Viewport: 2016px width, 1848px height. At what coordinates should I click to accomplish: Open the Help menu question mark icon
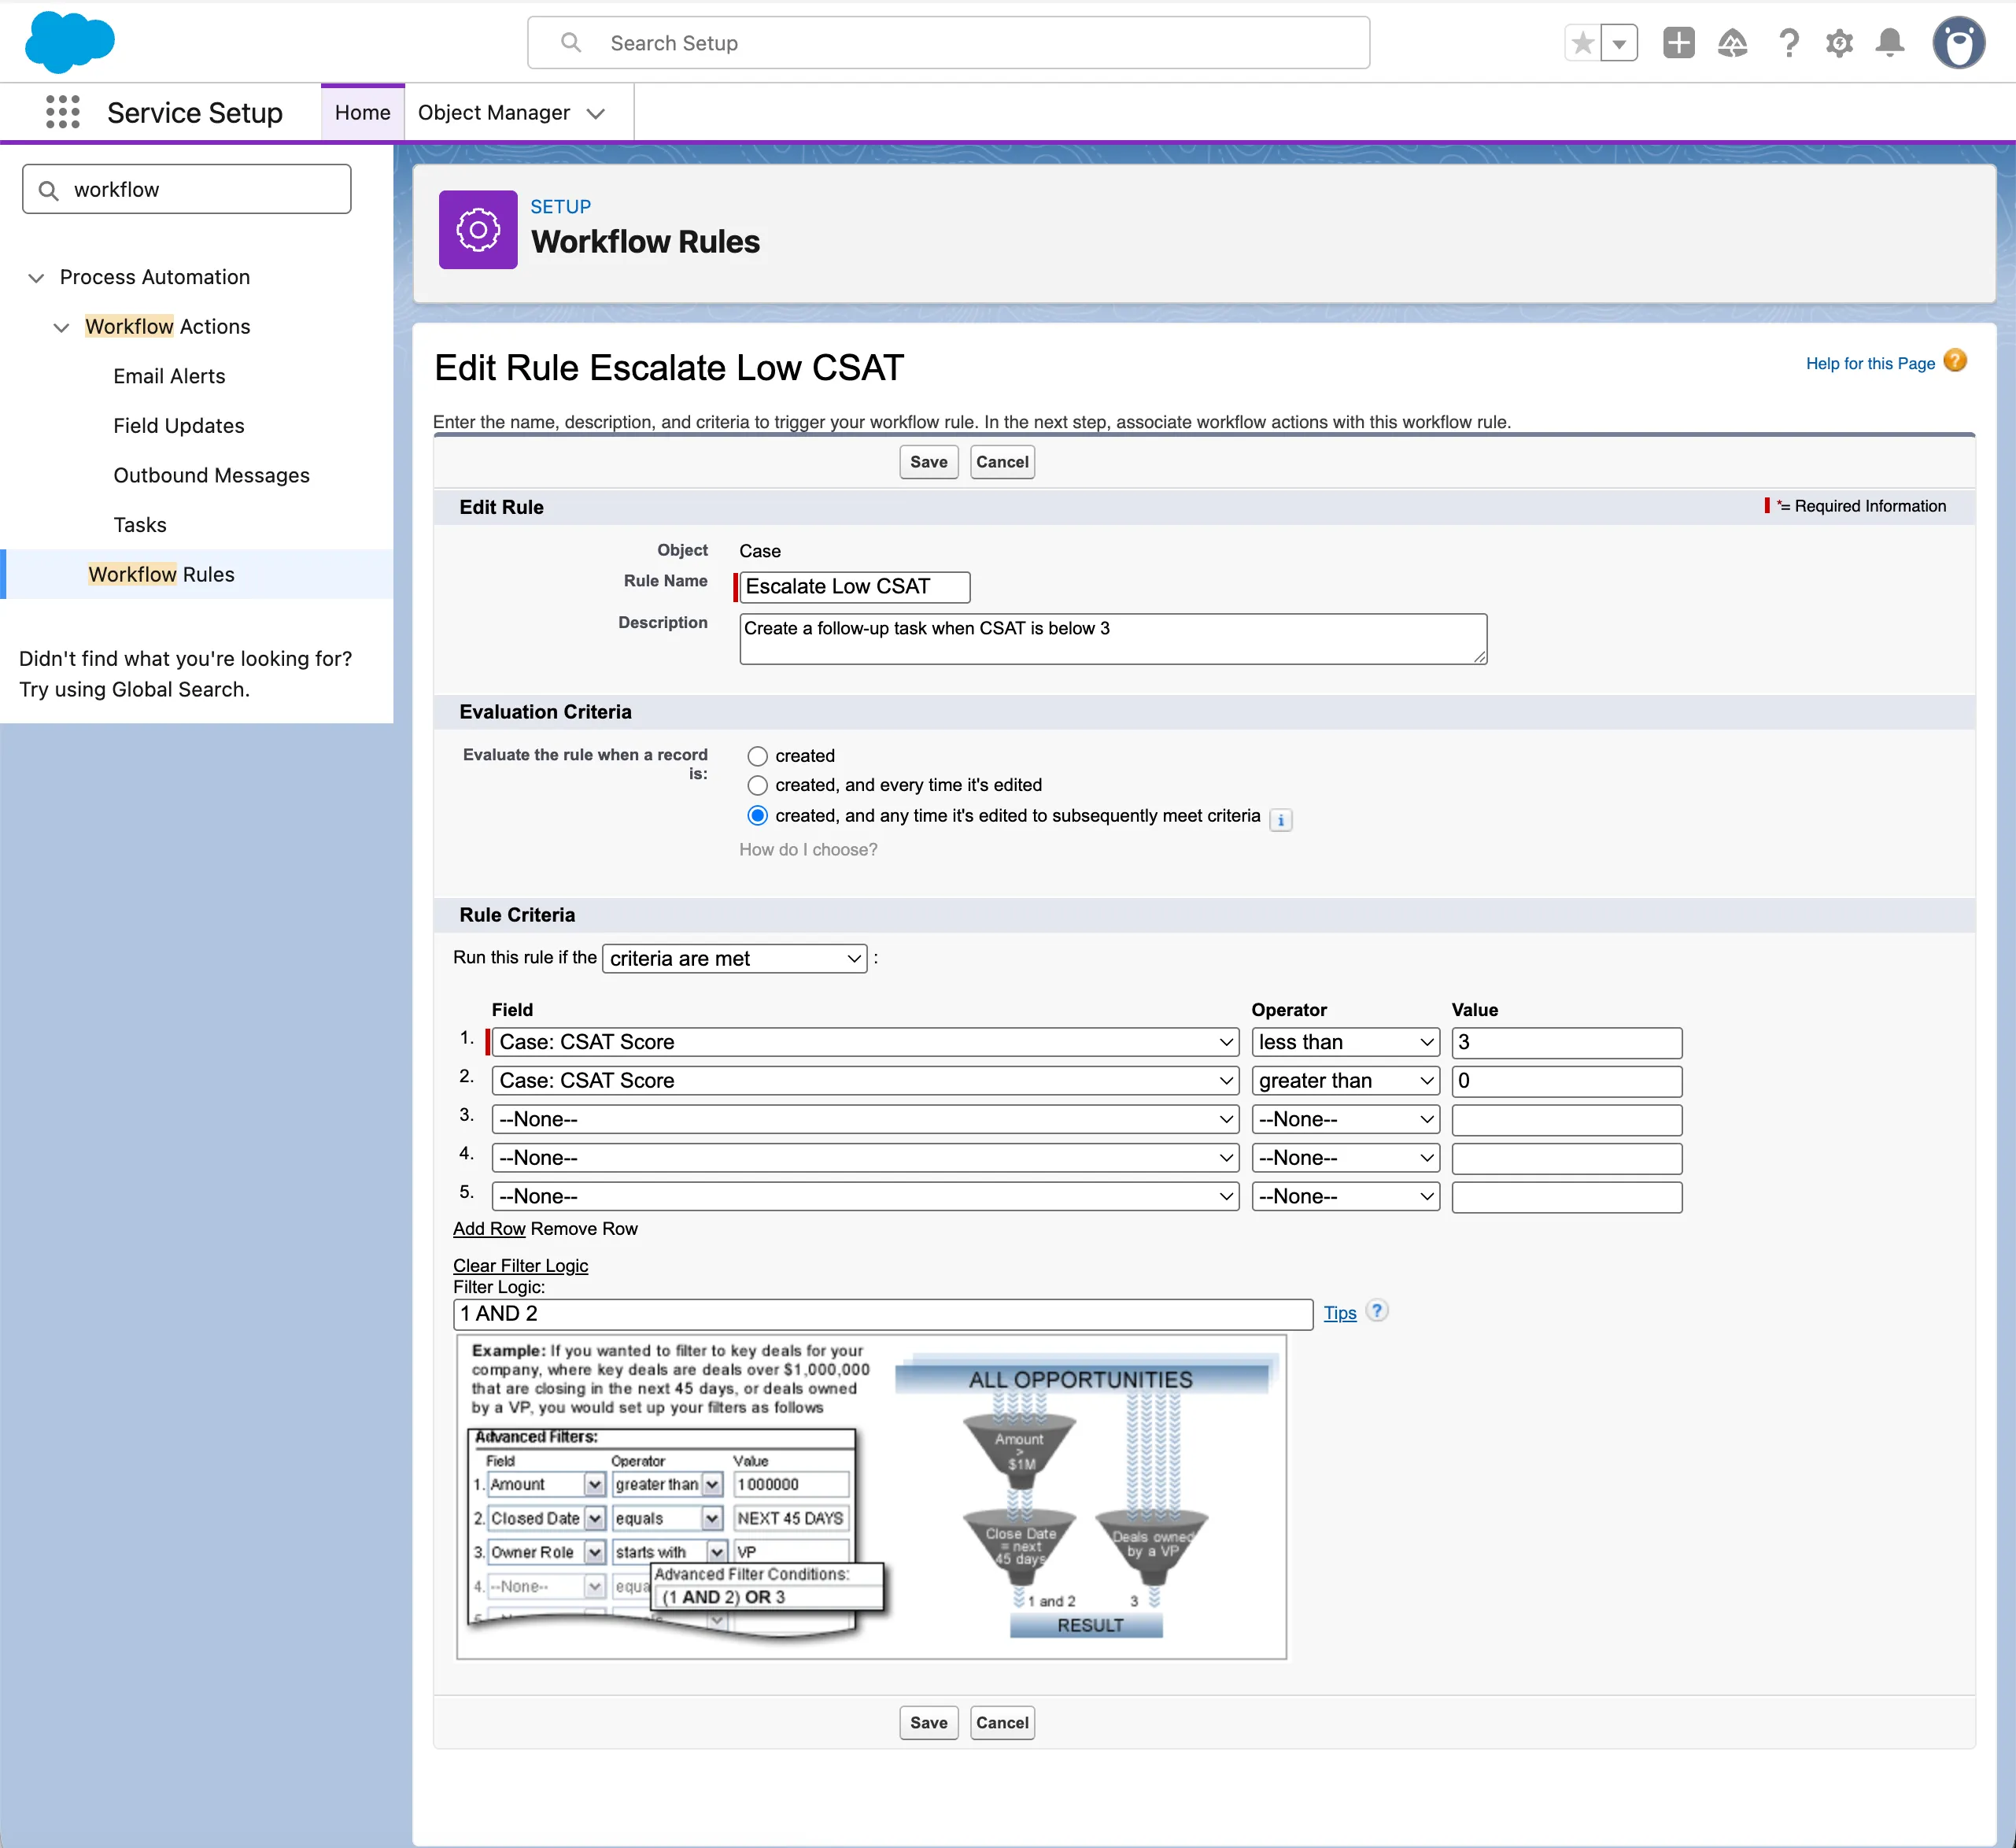(1789, 42)
